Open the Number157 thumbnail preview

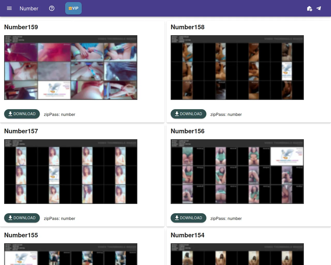(71, 171)
